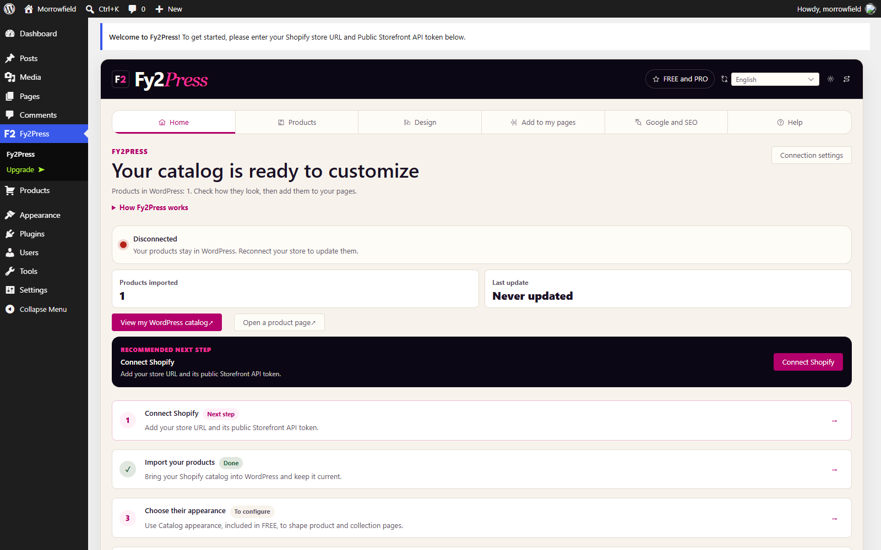This screenshot has width=881, height=550.
Task: Open Posts in the sidebar
Action: click(x=44, y=58)
